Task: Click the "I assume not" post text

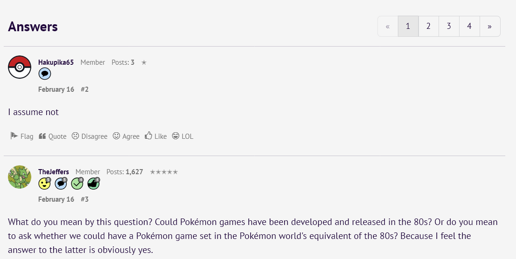Action: point(33,112)
